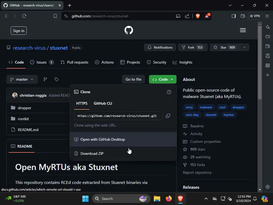Screen dimensions: 273x205
Task: Show hidden system tray icons
Action: (x=206, y=199)
